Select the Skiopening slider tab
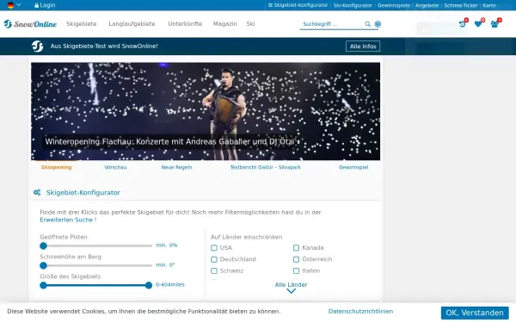516x323 pixels. pos(56,167)
